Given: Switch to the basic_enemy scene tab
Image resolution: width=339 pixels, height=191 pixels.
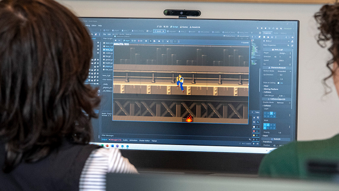Looking at the screenshot, I should click(x=138, y=31).
